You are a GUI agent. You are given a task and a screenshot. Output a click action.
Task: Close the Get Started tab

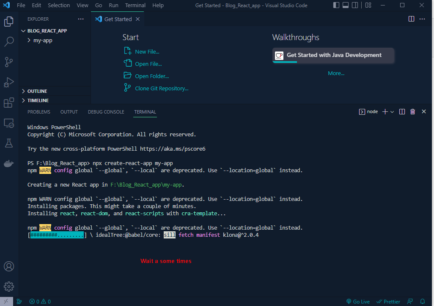pyautogui.click(x=137, y=19)
